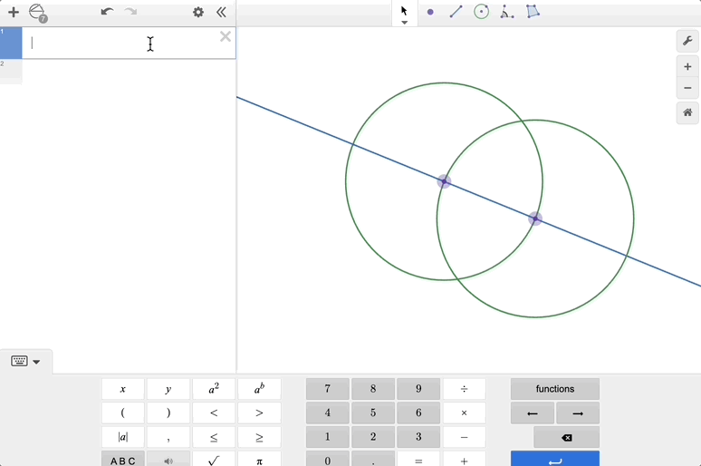This screenshot has width=701, height=466.
Task: Collapse the expression list panel
Action: [222, 13]
